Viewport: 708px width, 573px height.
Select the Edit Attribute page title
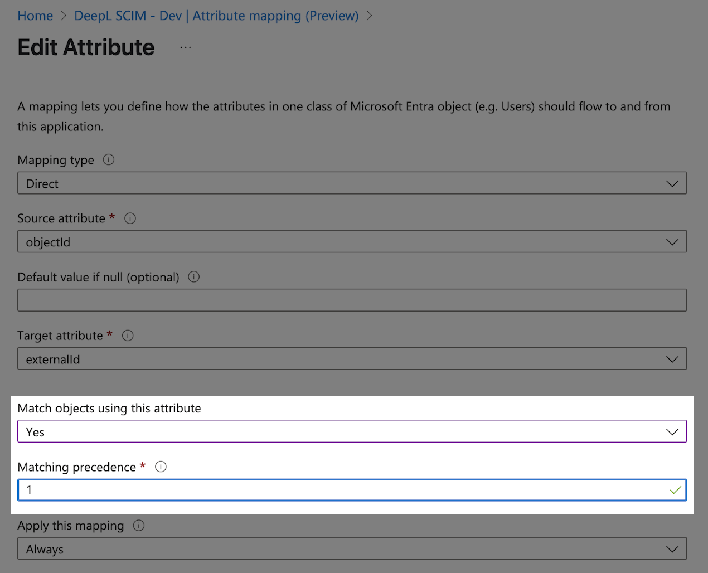point(86,47)
